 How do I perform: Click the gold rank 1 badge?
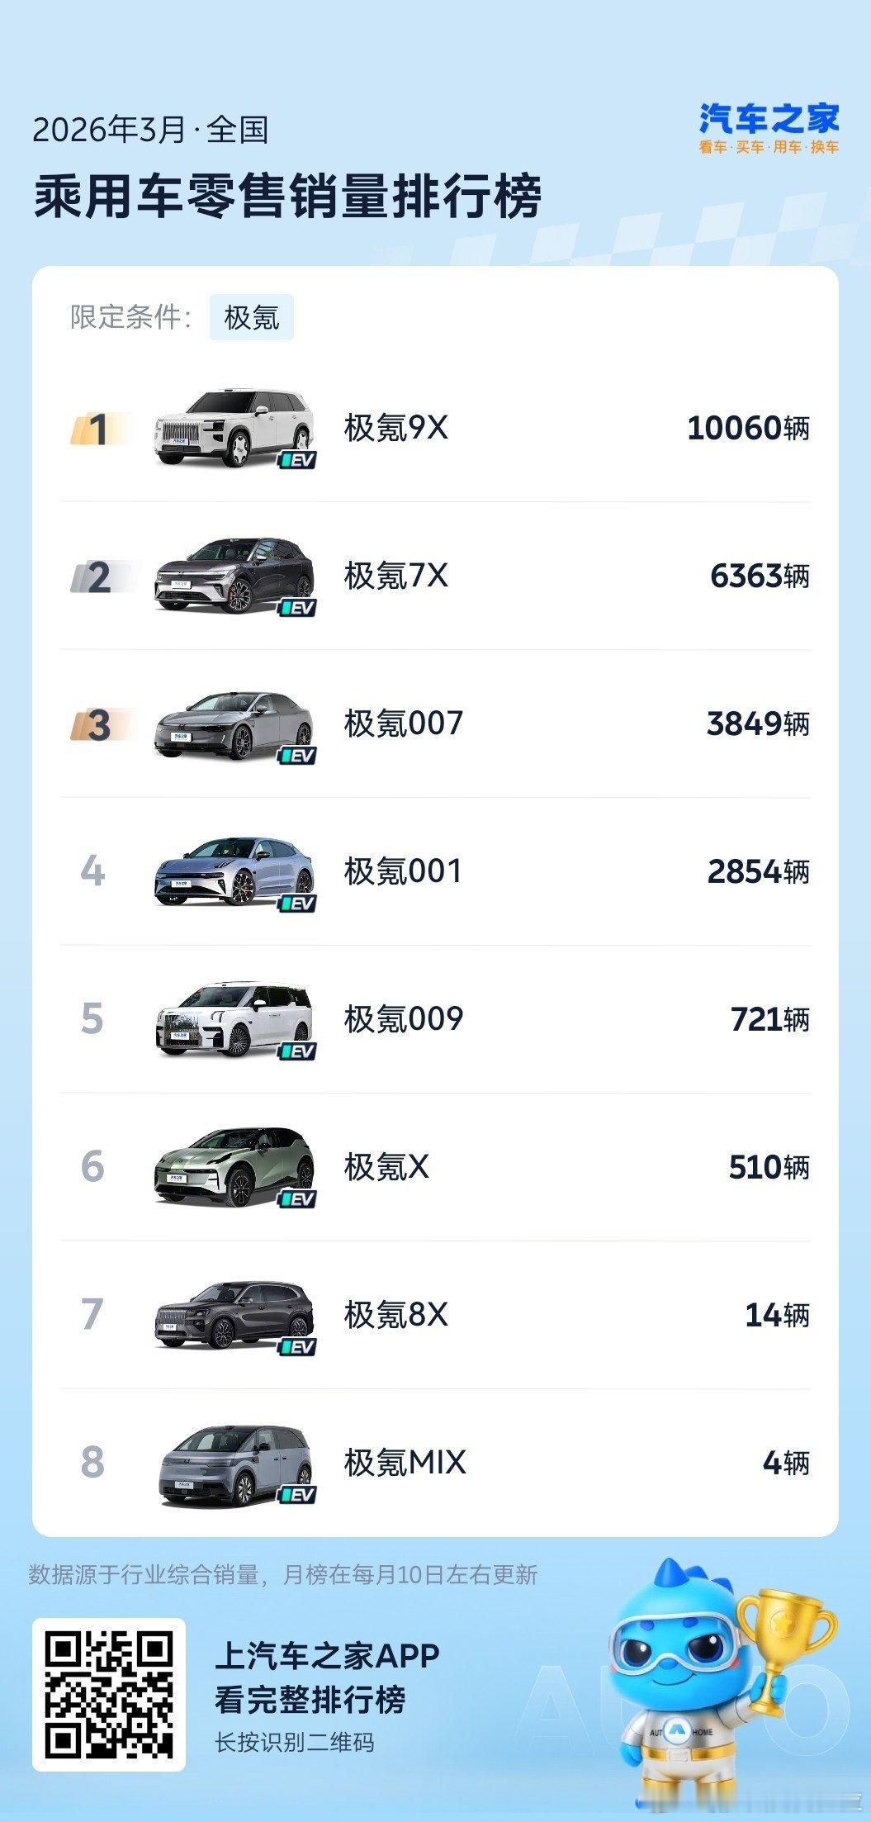pos(101,429)
